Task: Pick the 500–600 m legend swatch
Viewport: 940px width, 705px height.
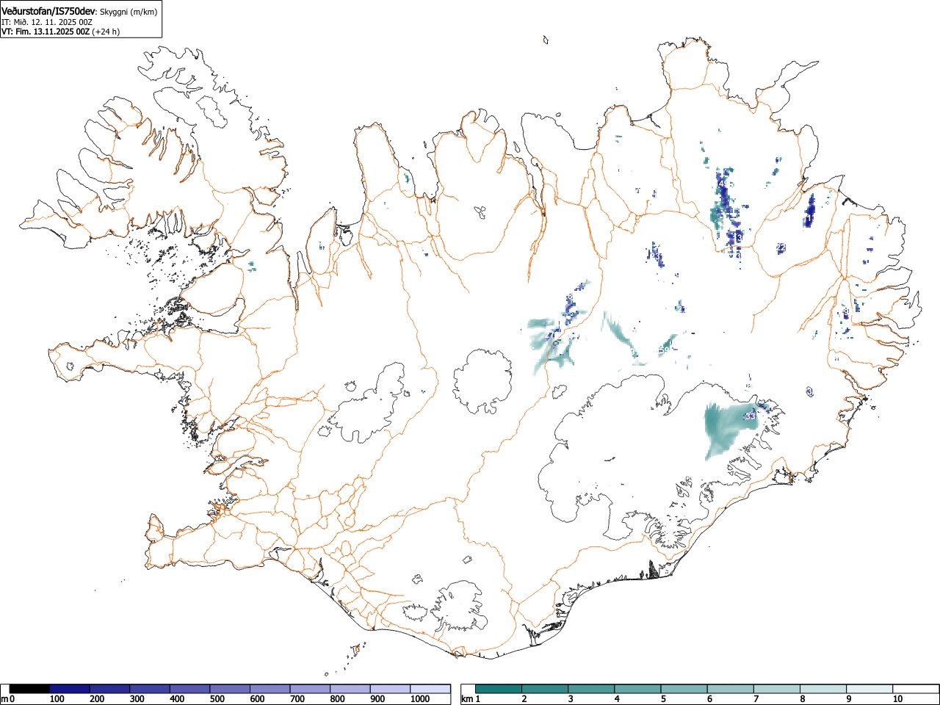Action: 230,689
